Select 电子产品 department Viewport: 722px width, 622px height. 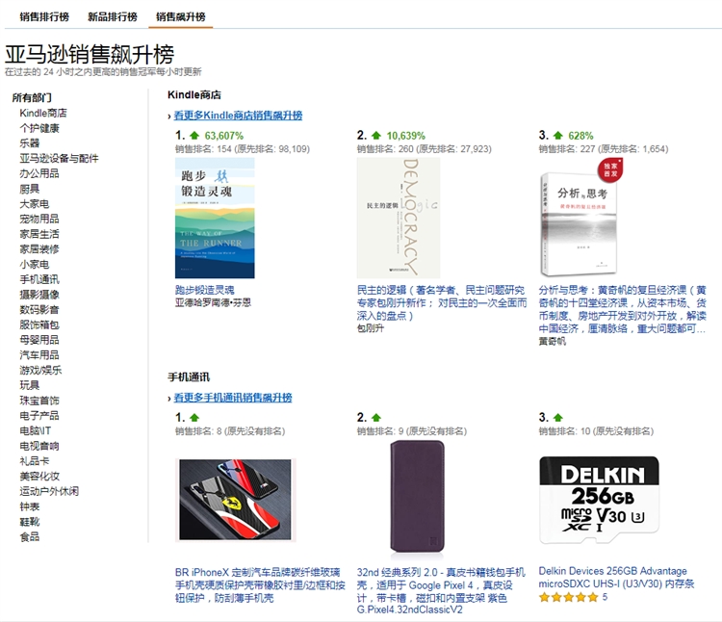tap(39, 416)
